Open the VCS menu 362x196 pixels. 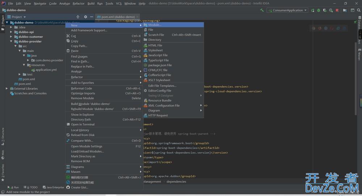coord(119,4)
